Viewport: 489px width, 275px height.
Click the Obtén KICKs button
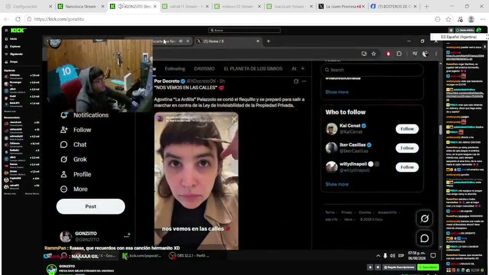[465, 30]
